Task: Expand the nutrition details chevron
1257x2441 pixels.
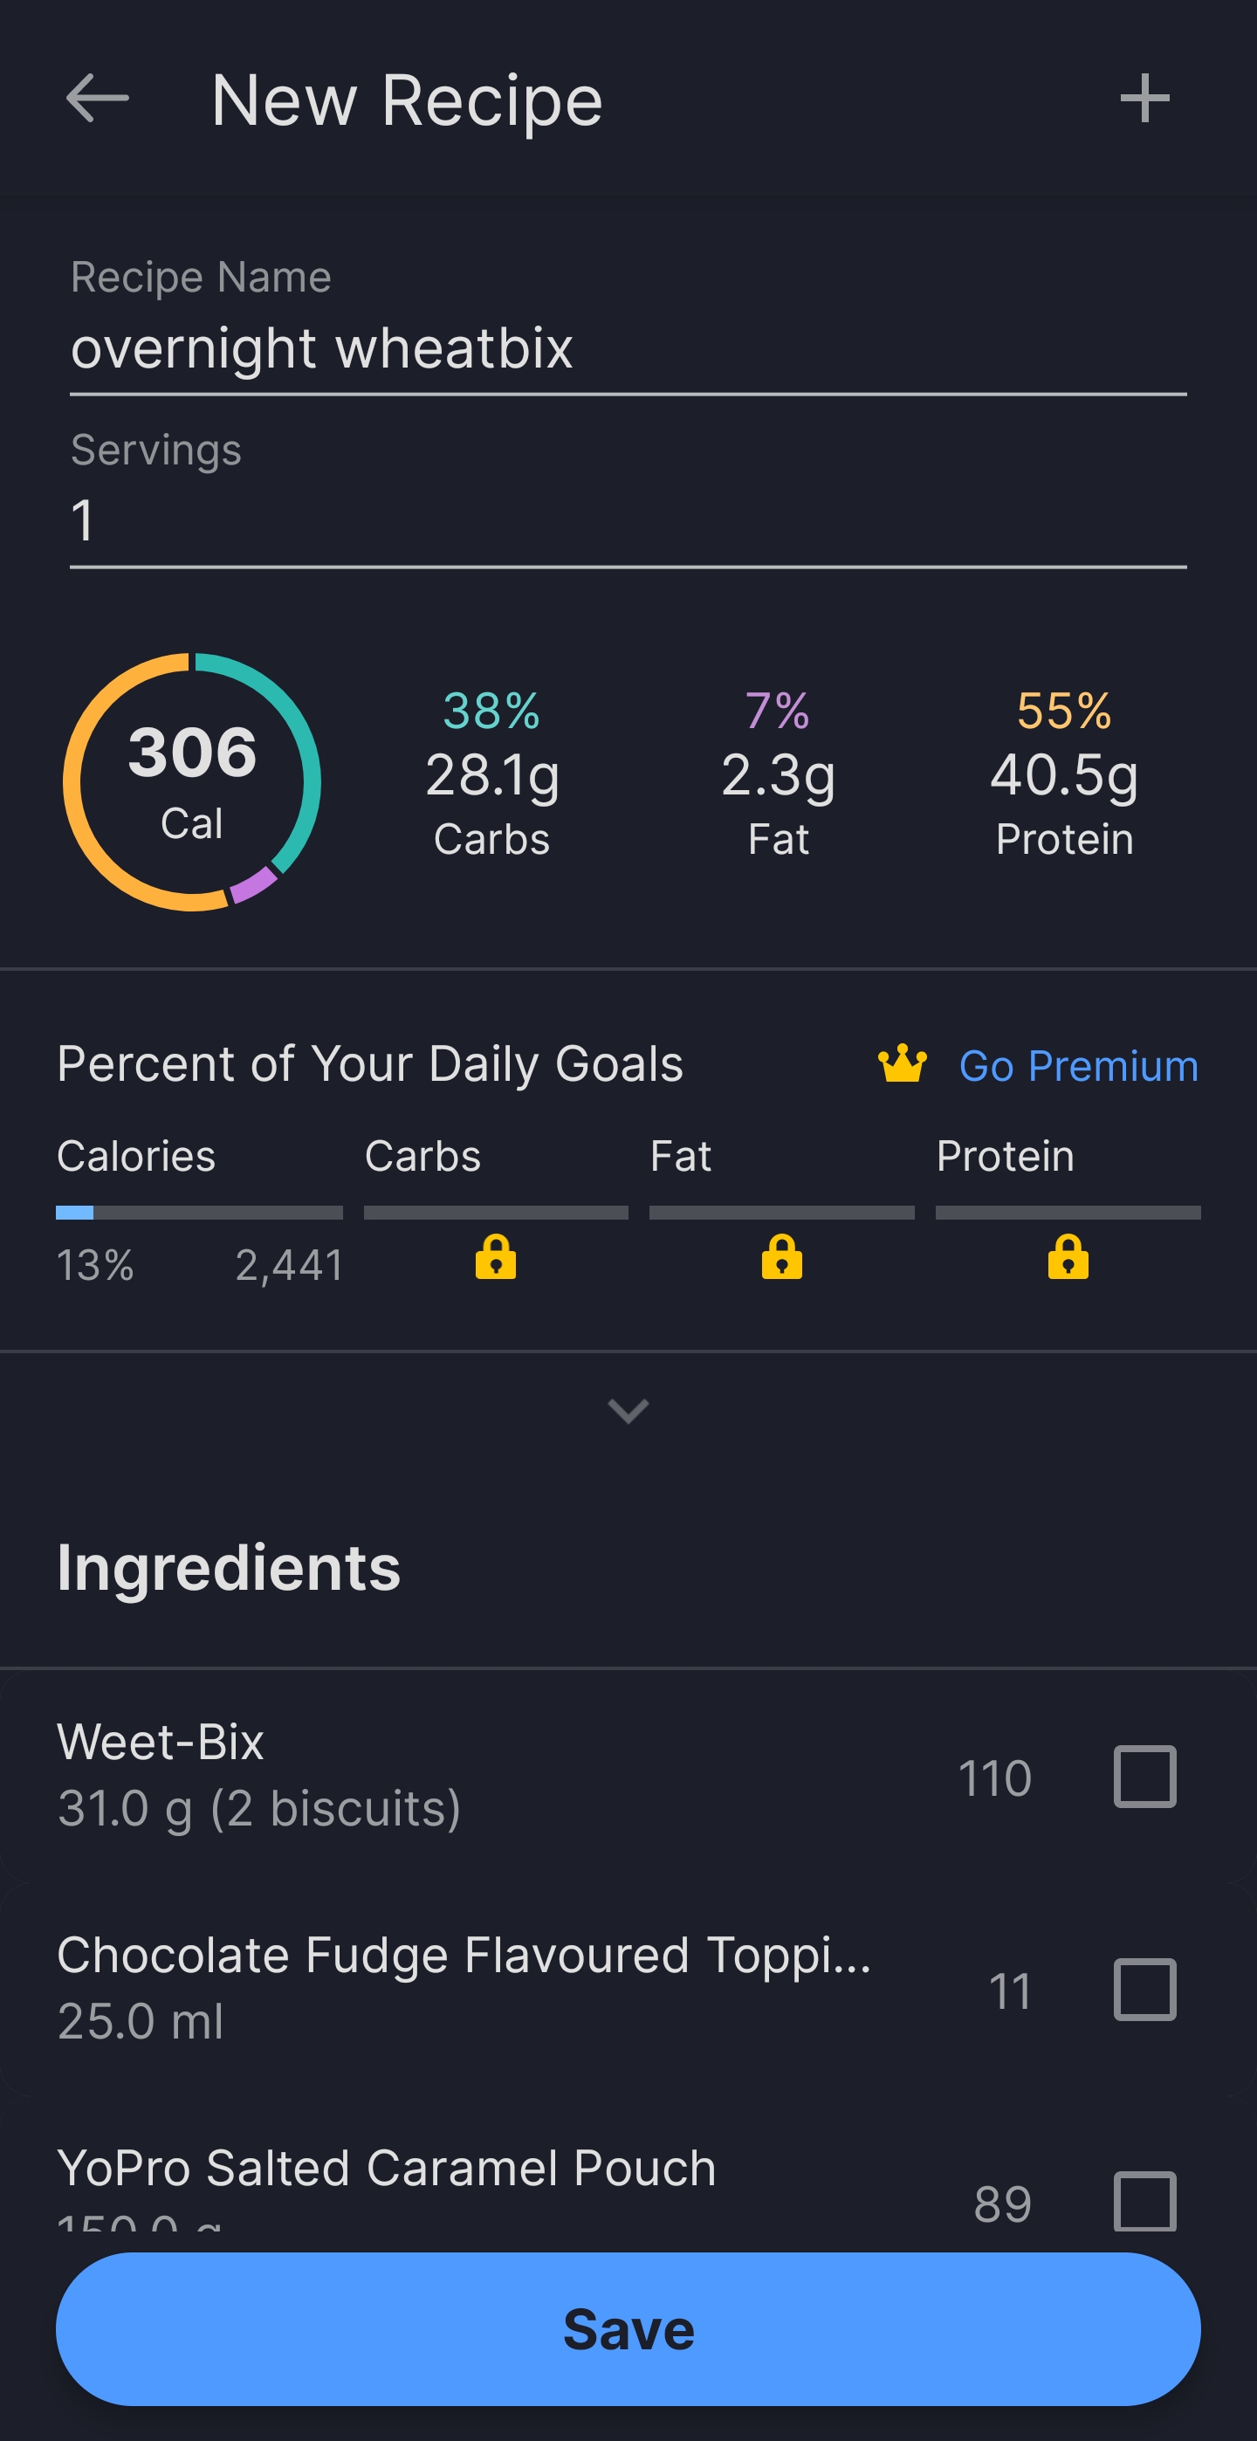Action: click(628, 1411)
